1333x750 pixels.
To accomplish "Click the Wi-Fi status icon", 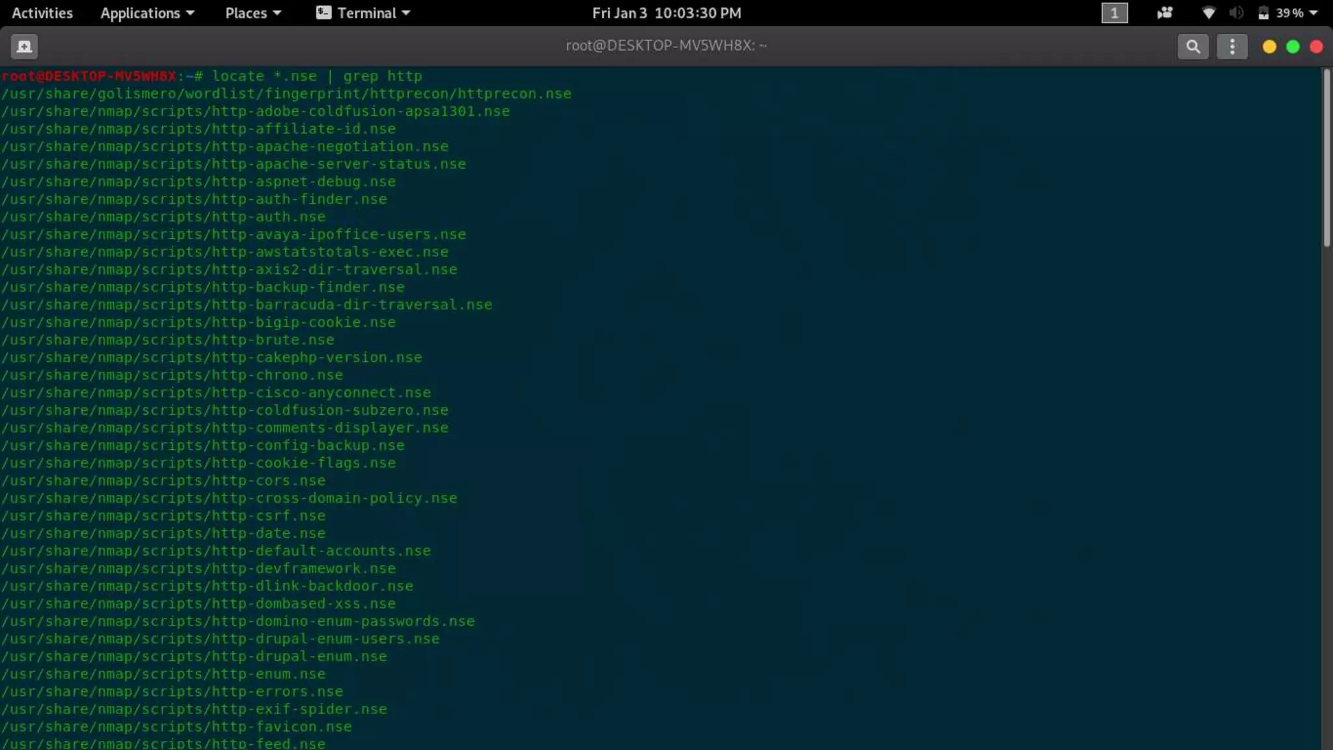I will [x=1208, y=13].
